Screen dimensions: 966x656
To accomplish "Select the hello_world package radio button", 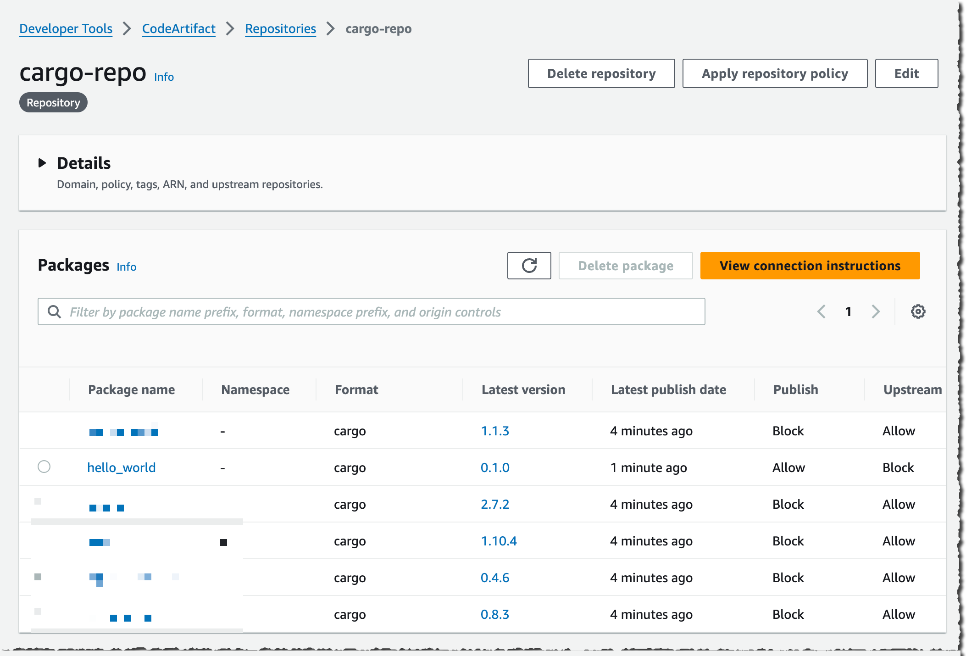I will click(44, 467).
